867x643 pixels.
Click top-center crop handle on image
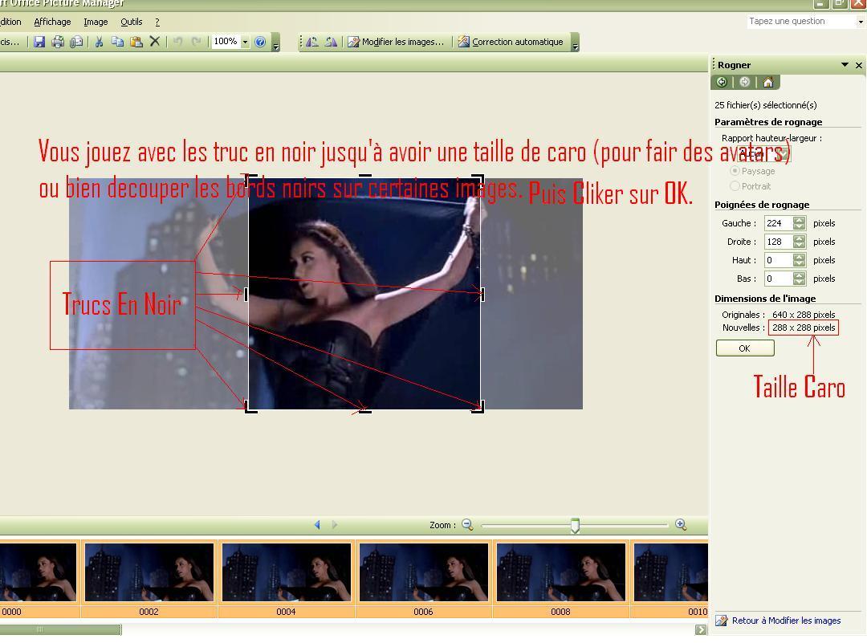pyautogui.click(x=365, y=176)
